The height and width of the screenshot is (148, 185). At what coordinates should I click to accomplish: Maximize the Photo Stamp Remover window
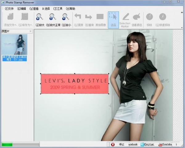pos(171,2)
